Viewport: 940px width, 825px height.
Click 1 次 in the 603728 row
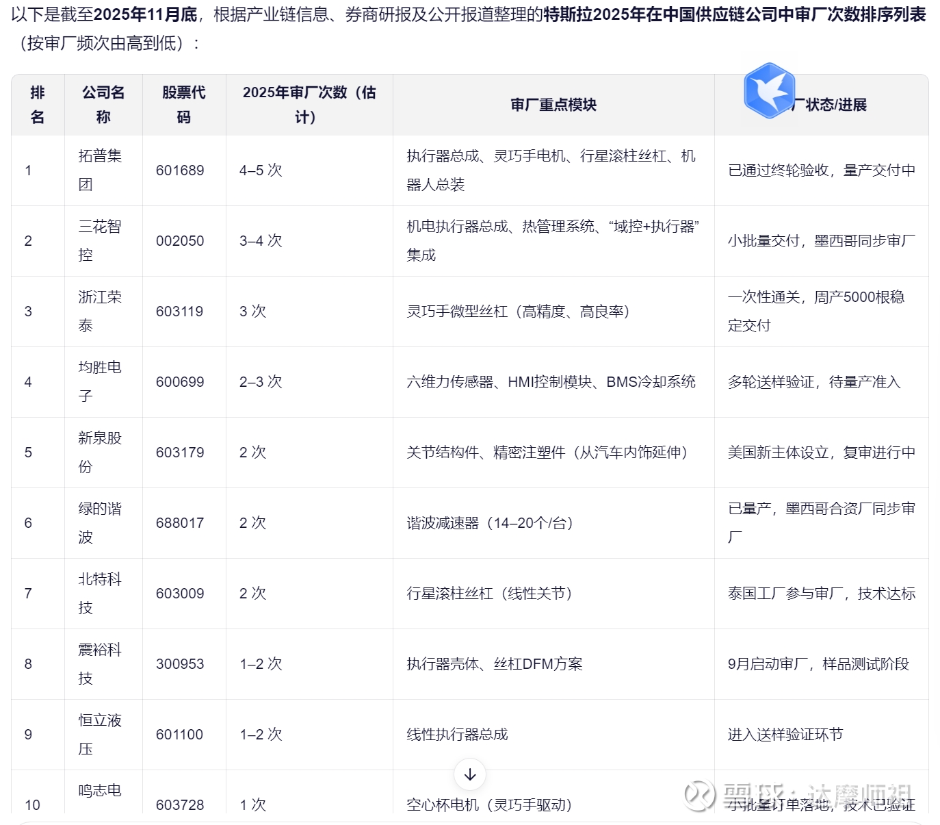coord(252,805)
